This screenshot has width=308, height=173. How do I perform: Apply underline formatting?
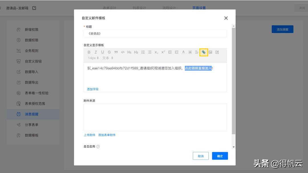coord(102,52)
